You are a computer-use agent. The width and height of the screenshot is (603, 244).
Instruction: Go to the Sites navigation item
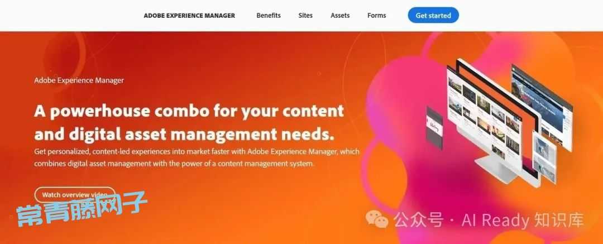(305, 16)
